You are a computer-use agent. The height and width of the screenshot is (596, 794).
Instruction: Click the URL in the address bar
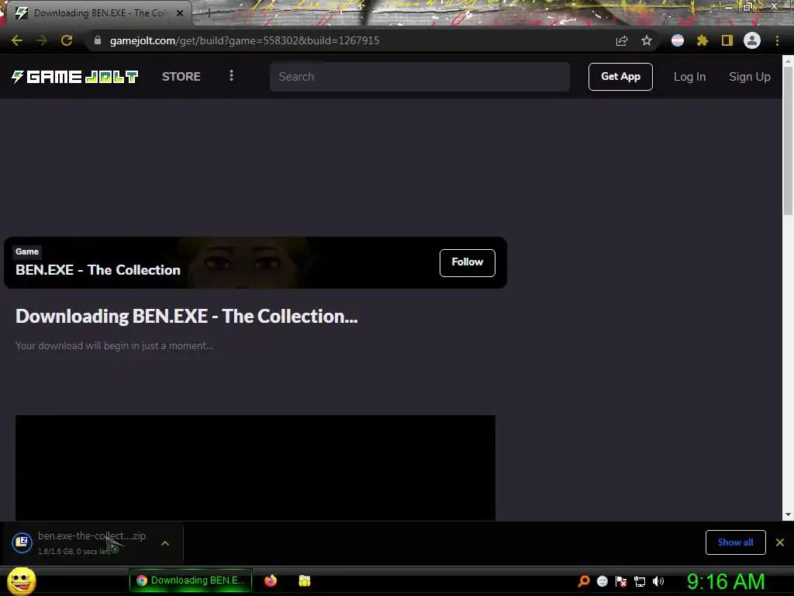tap(244, 40)
